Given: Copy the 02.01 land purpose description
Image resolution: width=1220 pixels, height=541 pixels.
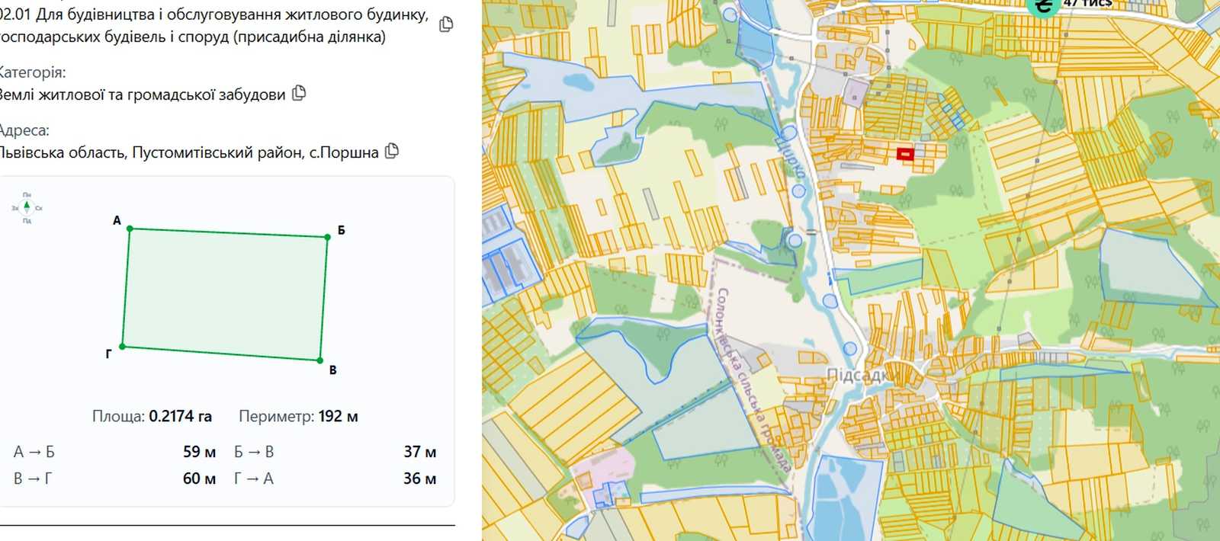Looking at the screenshot, I should [x=446, y=24].
